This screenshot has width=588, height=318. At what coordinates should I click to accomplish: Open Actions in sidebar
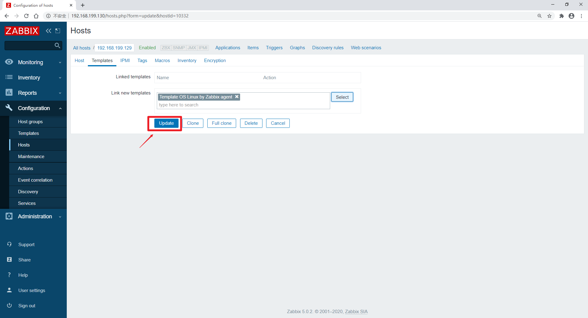(x=38, y=168)
